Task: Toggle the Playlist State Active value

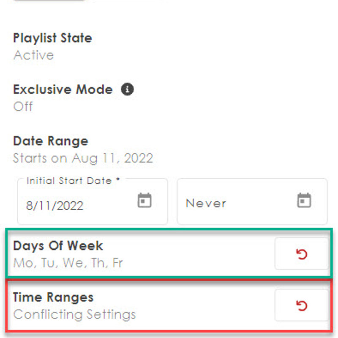Action: (33, 55)
